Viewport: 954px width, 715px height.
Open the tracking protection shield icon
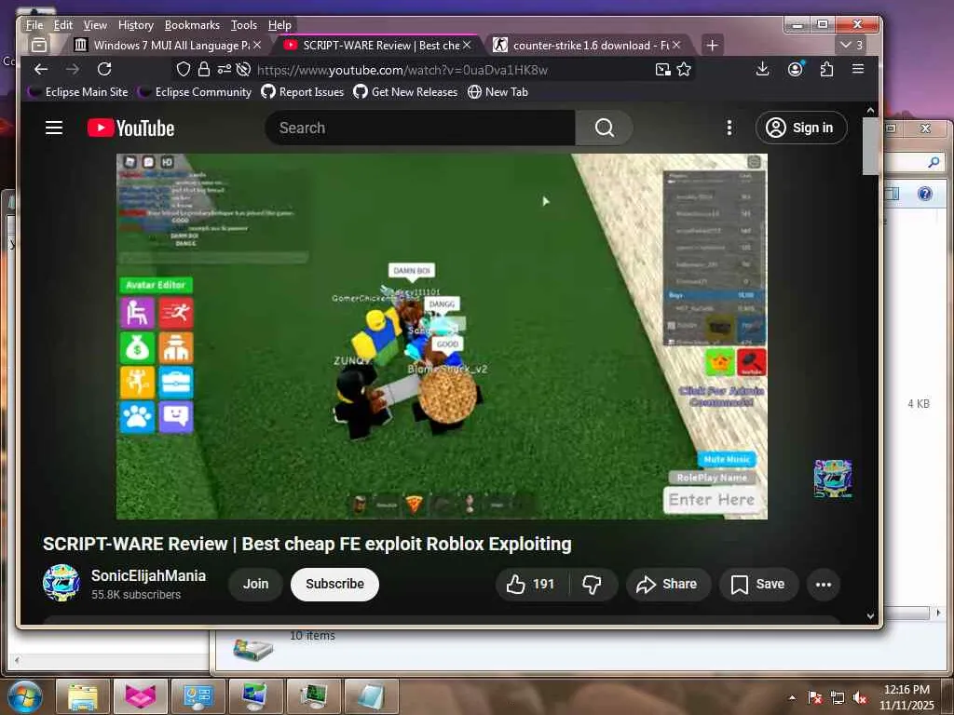tap(184, 69)
